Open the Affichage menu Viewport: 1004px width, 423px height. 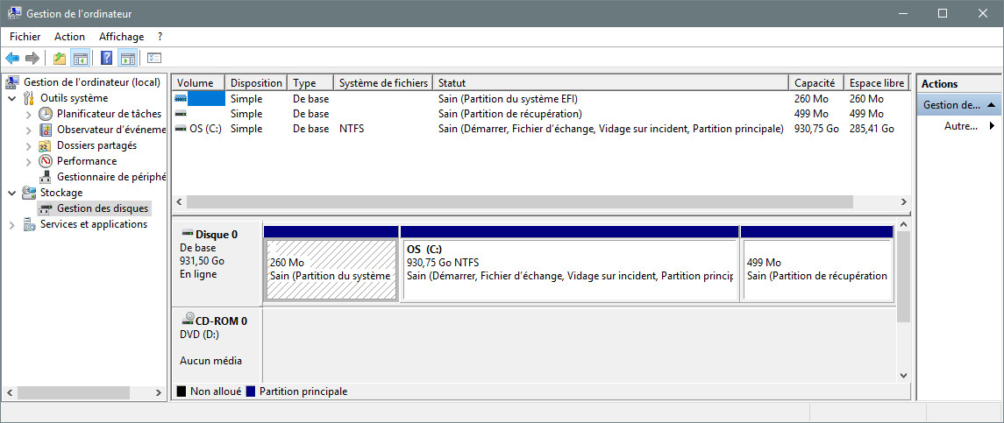click(122, 37)
